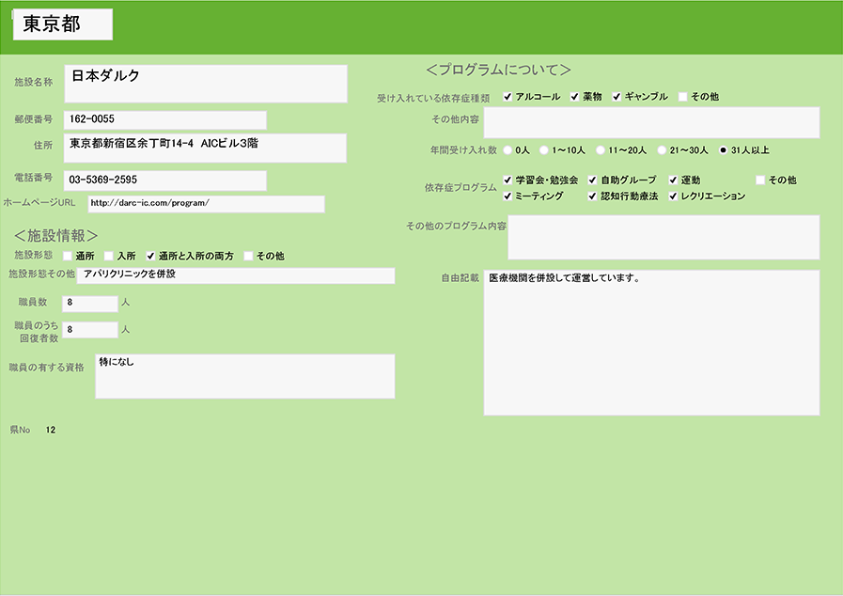Click the ホームページURL field

click(206, 204)
